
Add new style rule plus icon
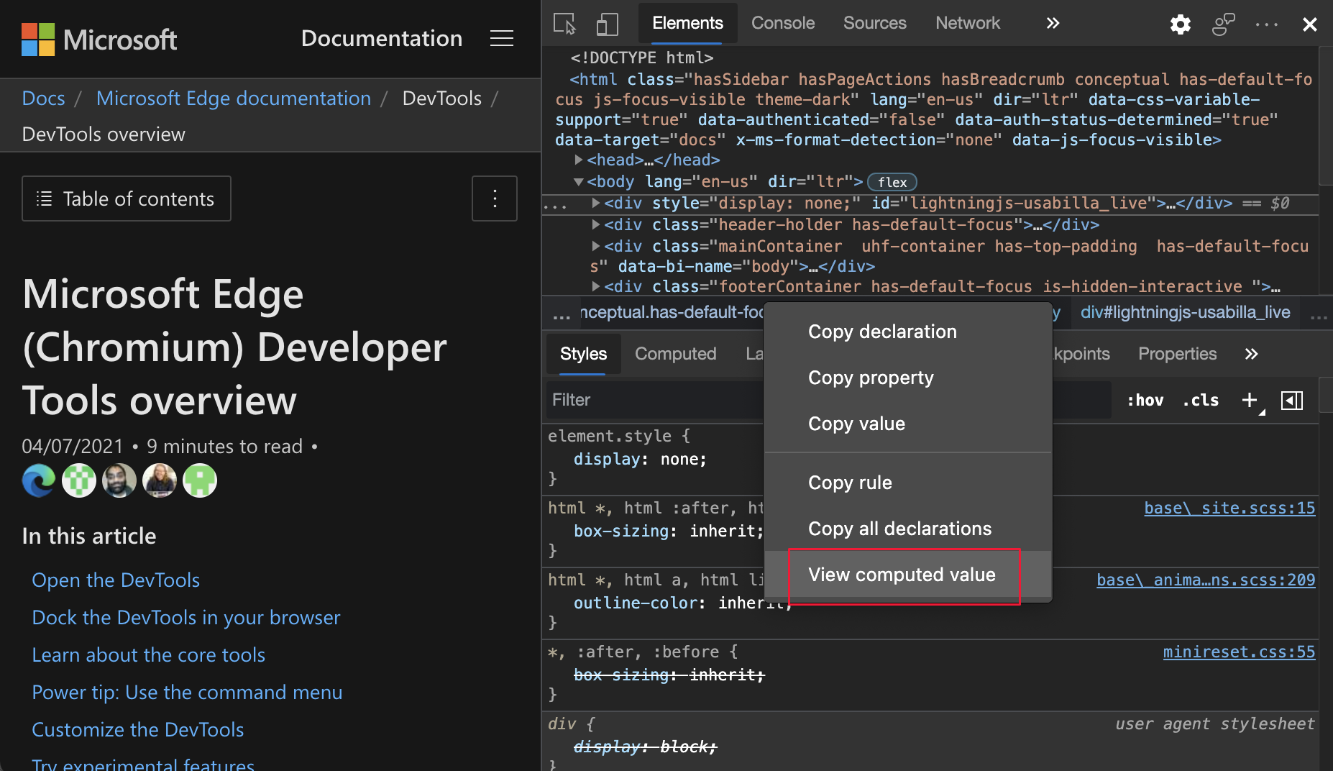tap(1250, 400)
